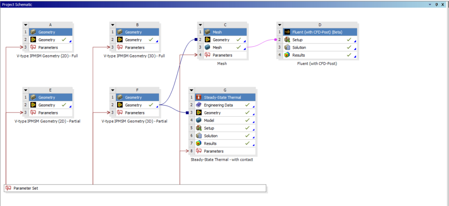Select Engineering Data row in system G
Viewport: 449px width, 206px height.
click(x=225, y=105)
